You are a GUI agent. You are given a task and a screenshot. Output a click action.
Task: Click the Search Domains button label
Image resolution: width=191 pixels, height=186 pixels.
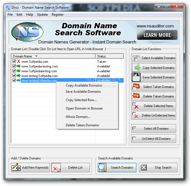pos(122,168)
